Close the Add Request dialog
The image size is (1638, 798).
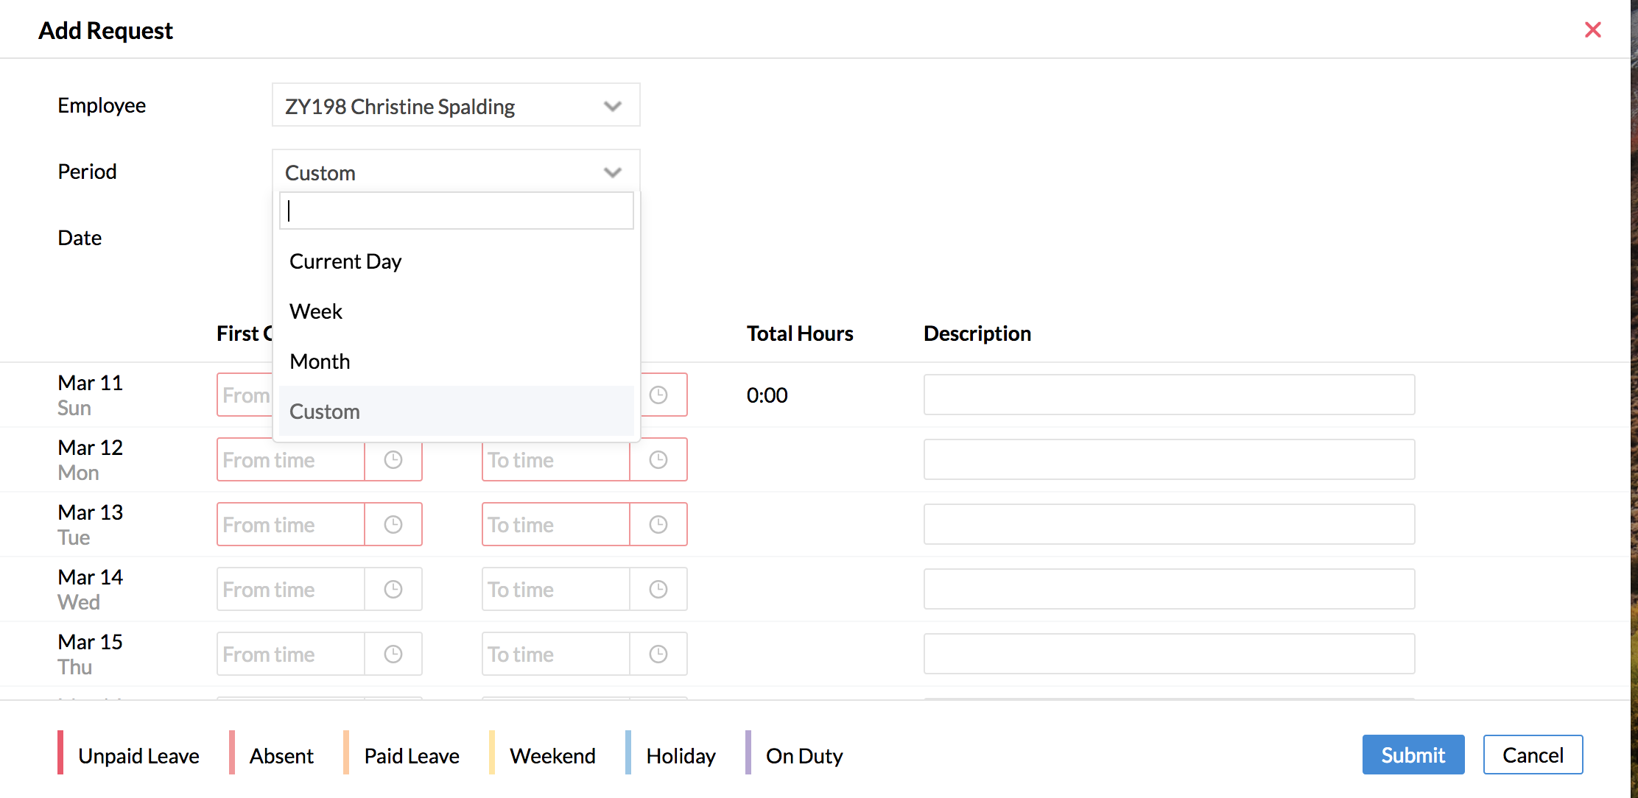(x=1592, y=30)
